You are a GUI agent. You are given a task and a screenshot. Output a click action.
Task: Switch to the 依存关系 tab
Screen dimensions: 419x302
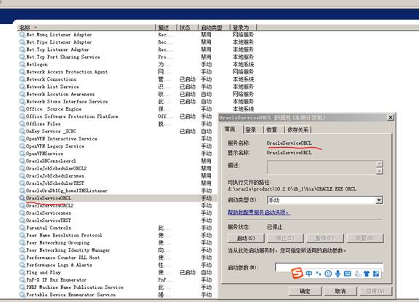pyautogui.click(x=298, y=130)
